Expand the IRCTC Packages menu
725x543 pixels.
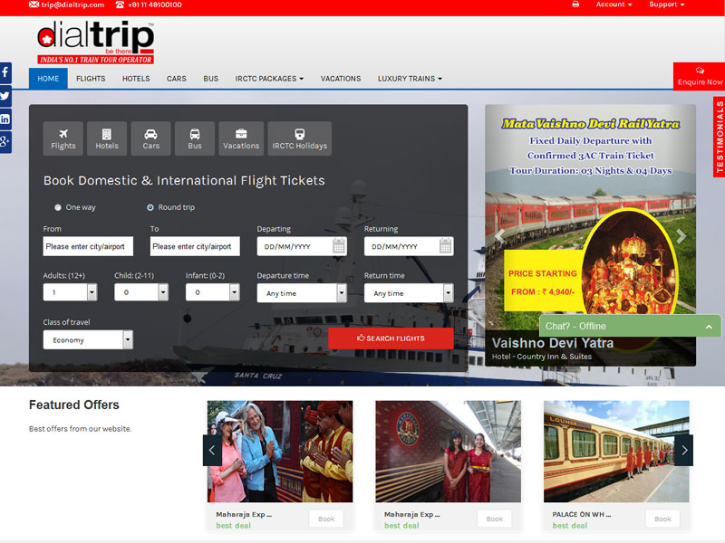tap(269, 79)
